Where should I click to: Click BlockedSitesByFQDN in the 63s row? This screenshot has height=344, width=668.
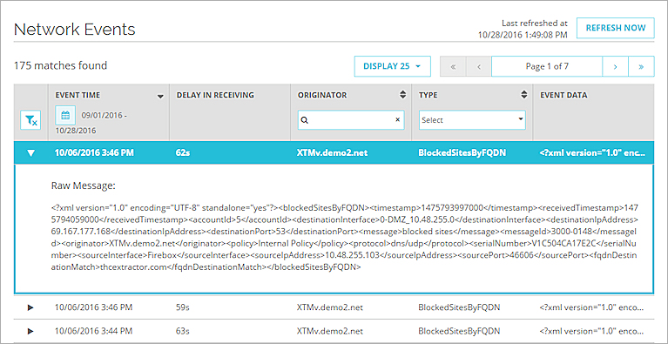pyautogui.click(x=459, y=331)
